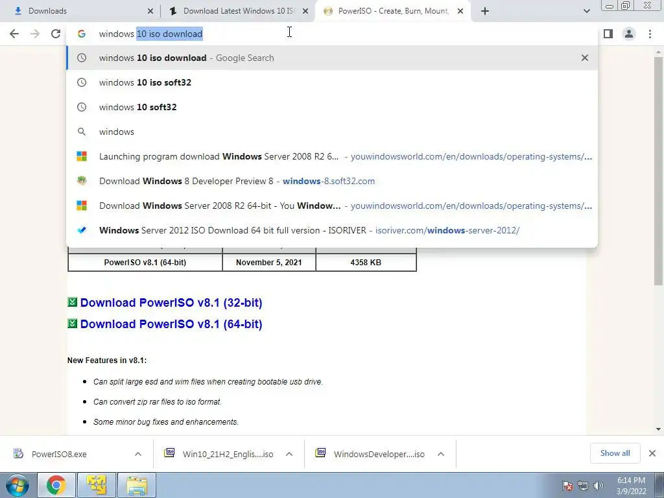This screenshot has height=498, width=664.
Task: Click green download icon beside 32-bit link
Action: [x=73, y=302]
